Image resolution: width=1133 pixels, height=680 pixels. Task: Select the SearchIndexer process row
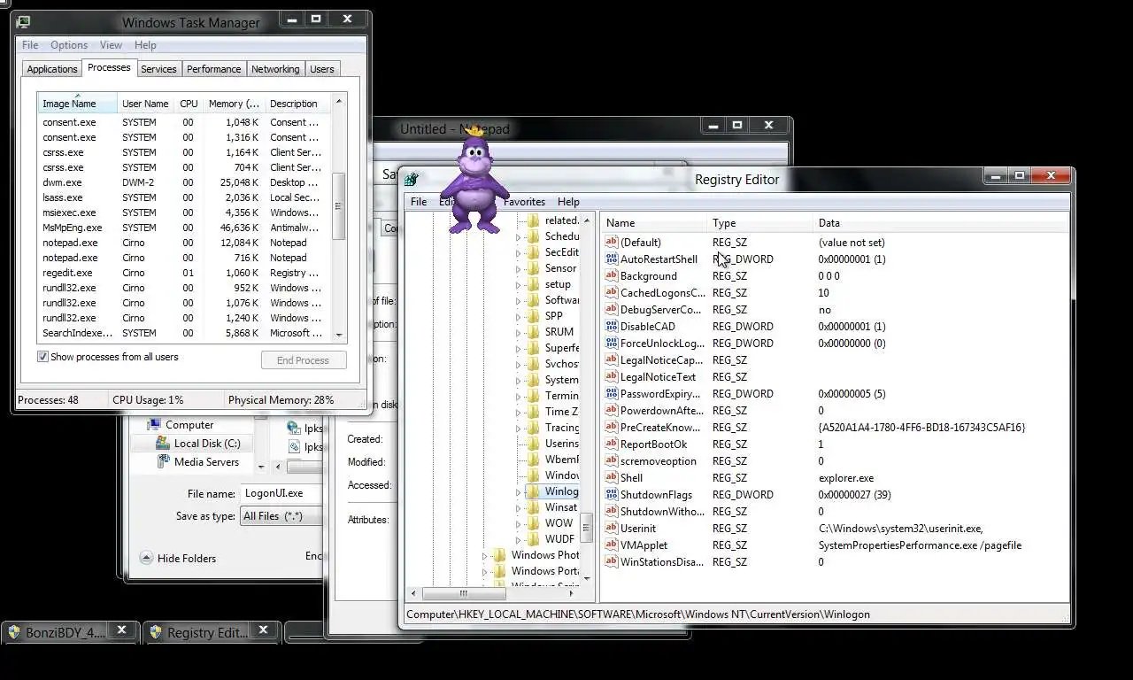click(184, 333)
